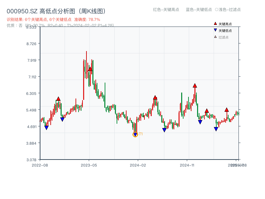Select the leftmost blue triangle marker on chart
The height and width of the screenshot is (199, 265).
[47, 127]
